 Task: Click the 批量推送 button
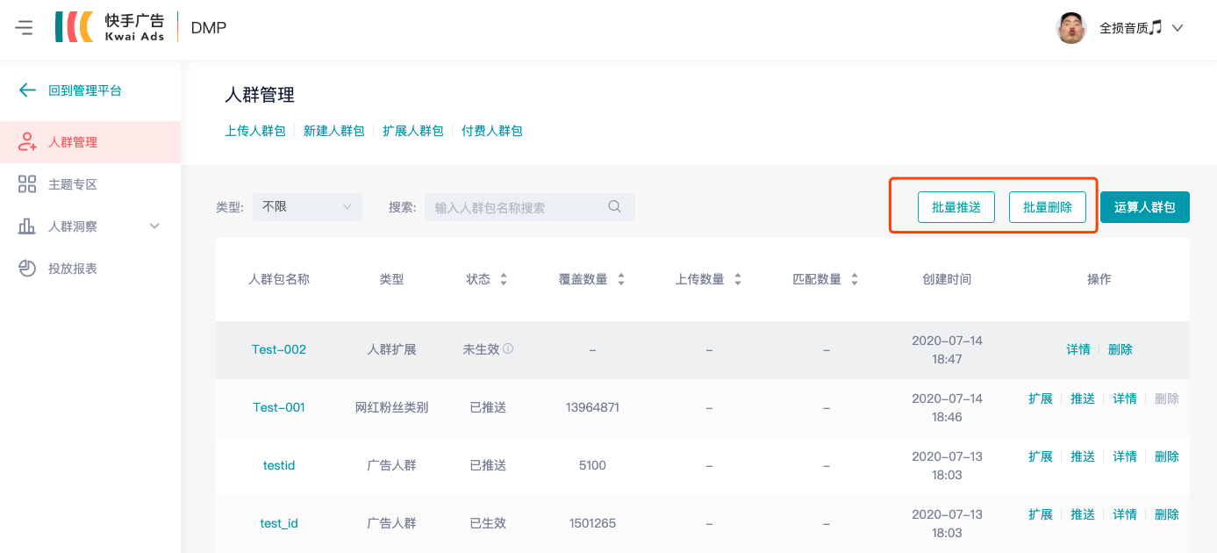(956, 207)
